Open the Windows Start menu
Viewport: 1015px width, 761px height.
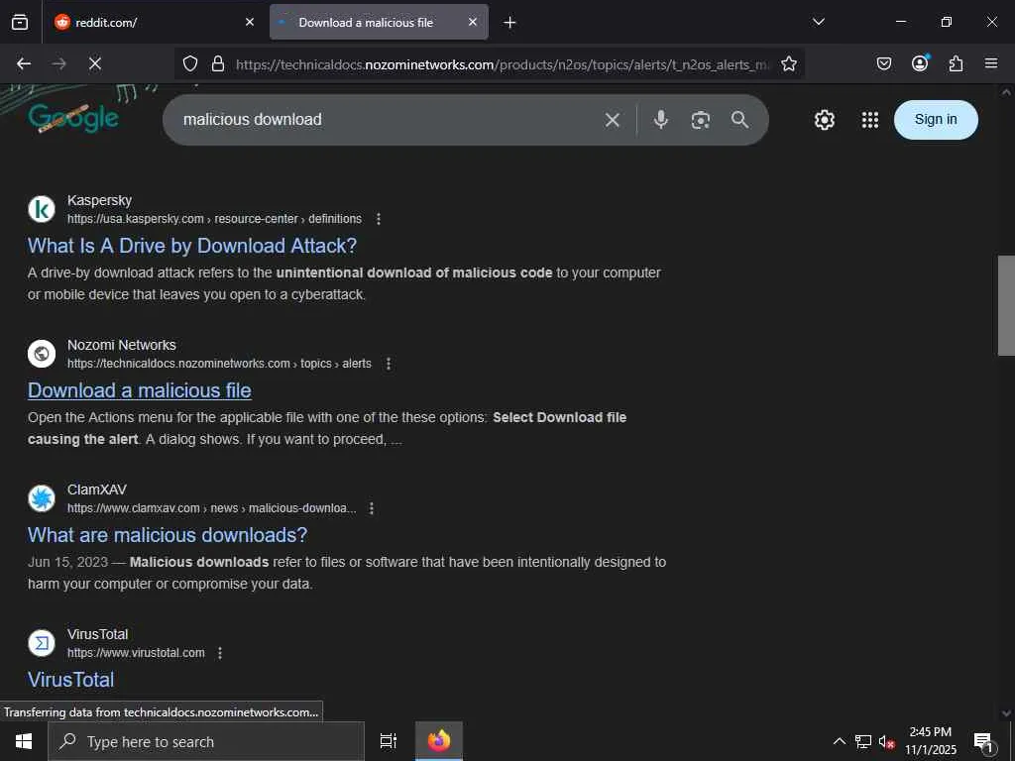(24, 741)
